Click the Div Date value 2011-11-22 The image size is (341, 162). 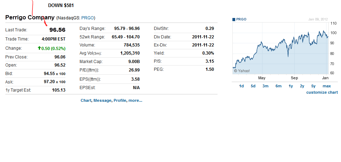click(203, 37)
